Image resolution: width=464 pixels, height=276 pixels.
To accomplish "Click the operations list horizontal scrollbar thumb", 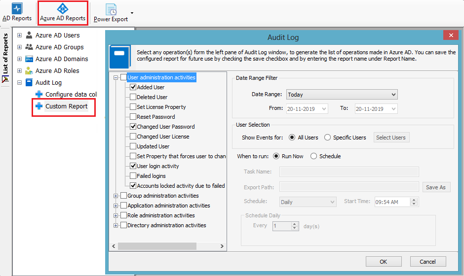I will coord(157,246).
